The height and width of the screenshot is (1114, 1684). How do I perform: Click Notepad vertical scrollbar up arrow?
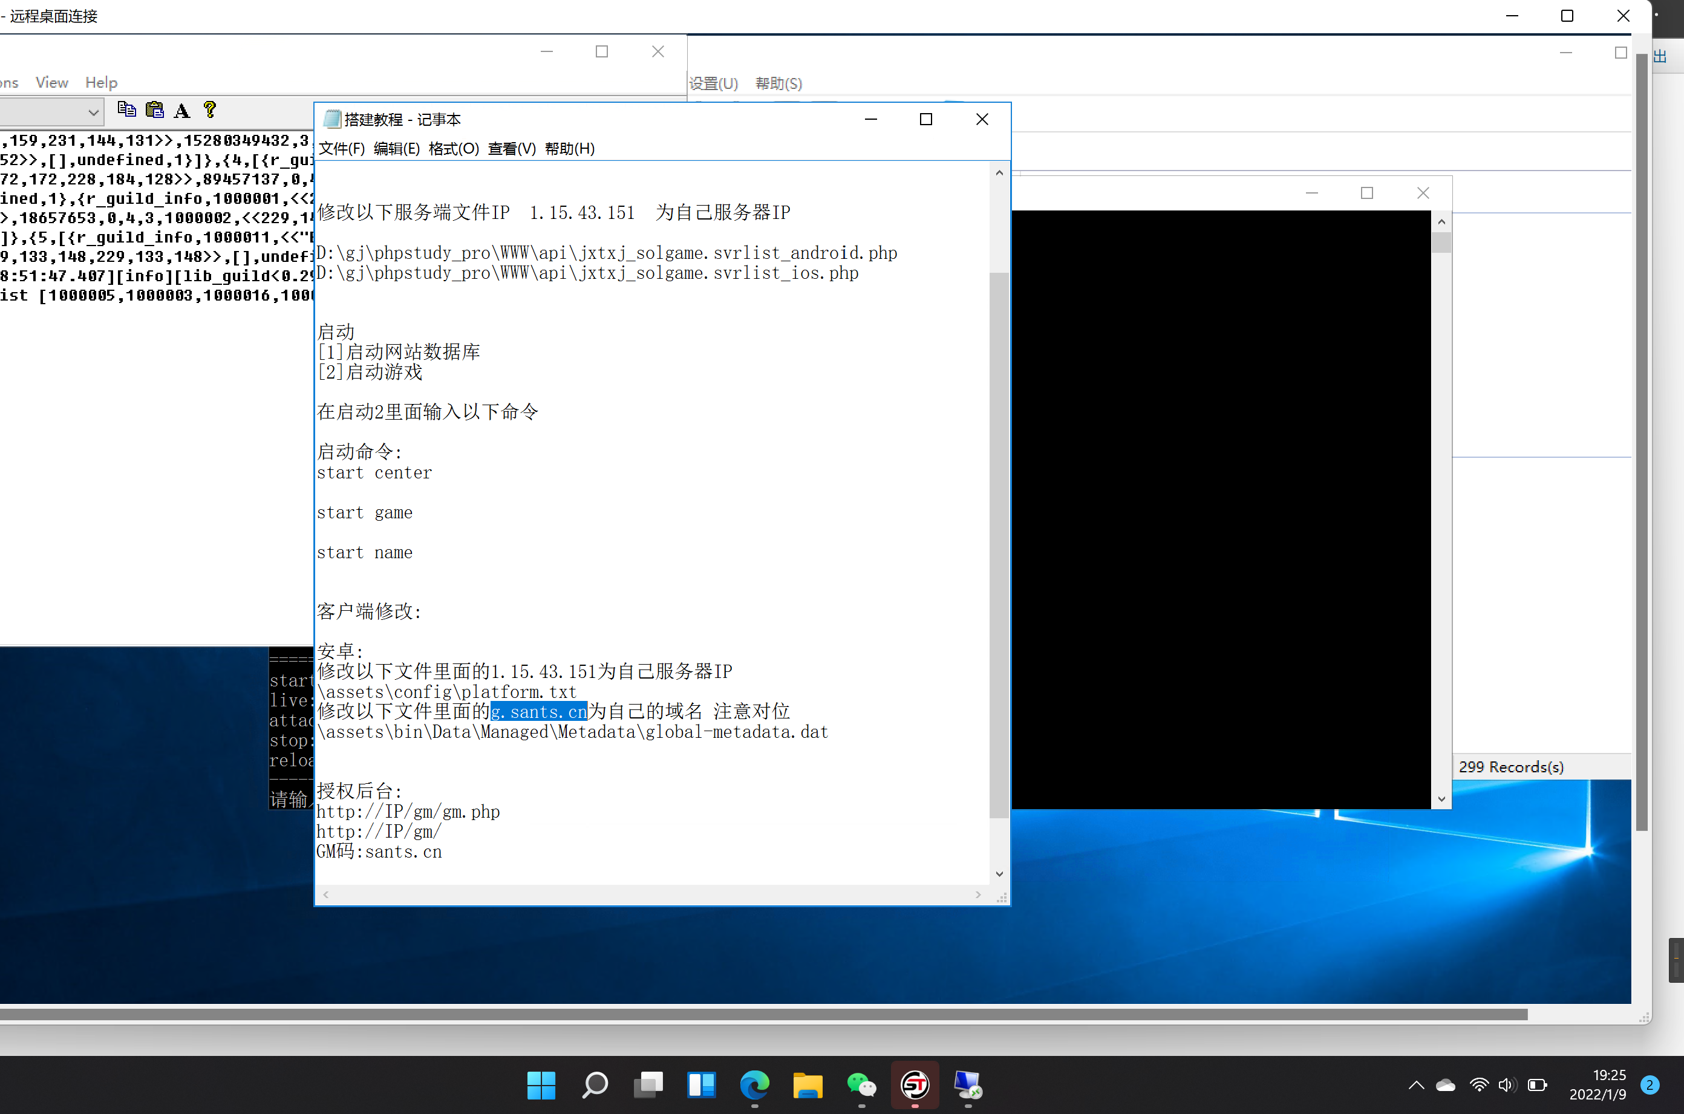tap(999, 172)
